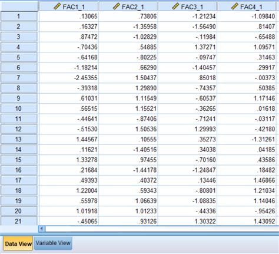Switch to the Variable View tab
279x254 pixels.
(x=53, y=243)
